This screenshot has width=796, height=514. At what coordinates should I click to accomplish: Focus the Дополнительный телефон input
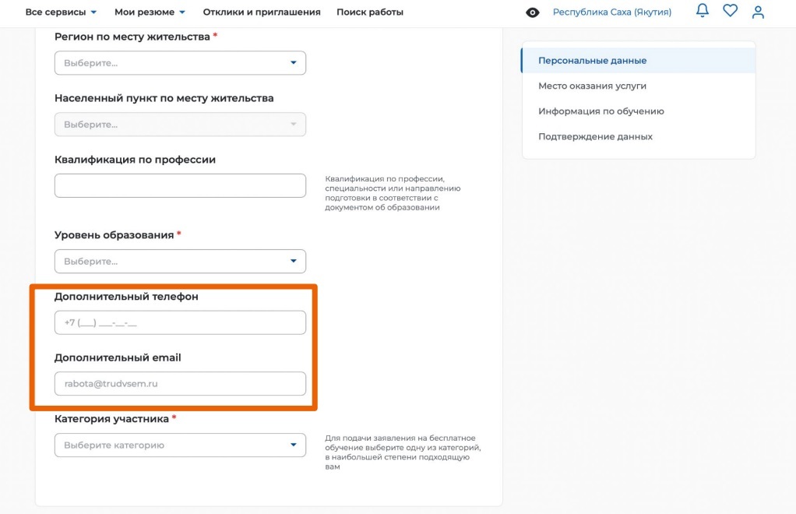point(180,323)
